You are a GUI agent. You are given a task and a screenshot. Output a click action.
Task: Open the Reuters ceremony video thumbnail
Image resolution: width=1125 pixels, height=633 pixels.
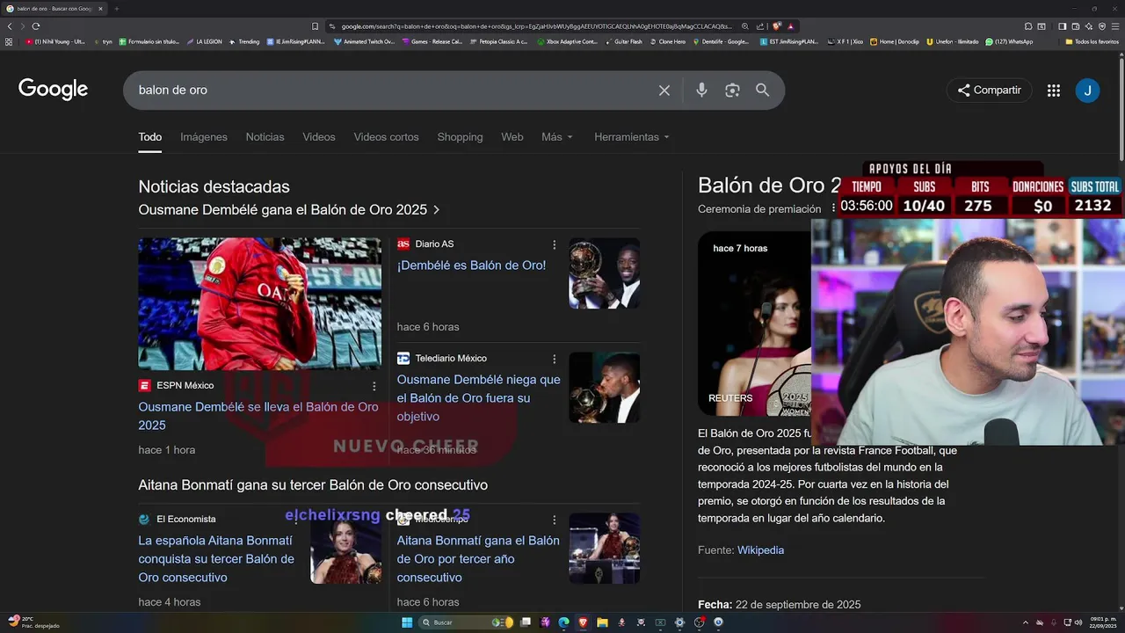755,324
